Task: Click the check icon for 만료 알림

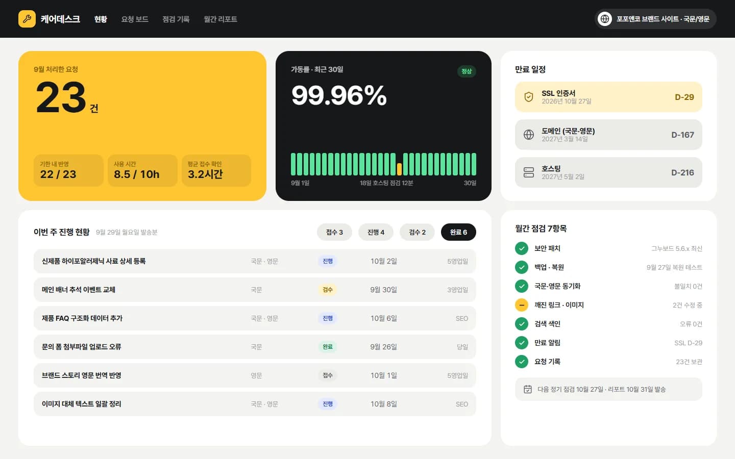Action: point(522,343)
